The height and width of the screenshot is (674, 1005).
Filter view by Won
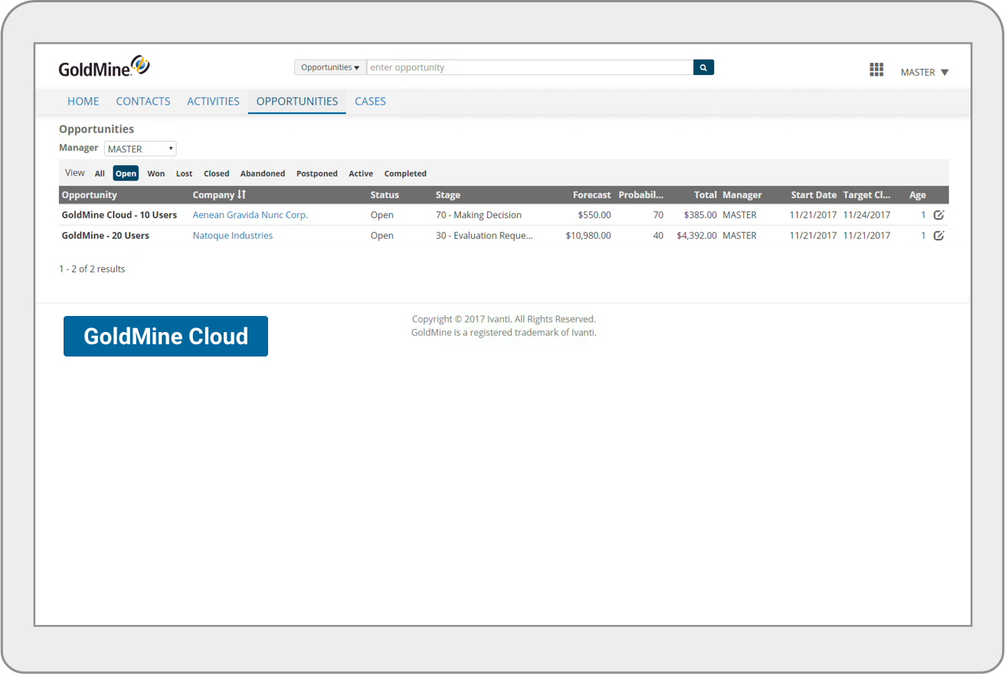pyautogui.click(x=156, y=174)
